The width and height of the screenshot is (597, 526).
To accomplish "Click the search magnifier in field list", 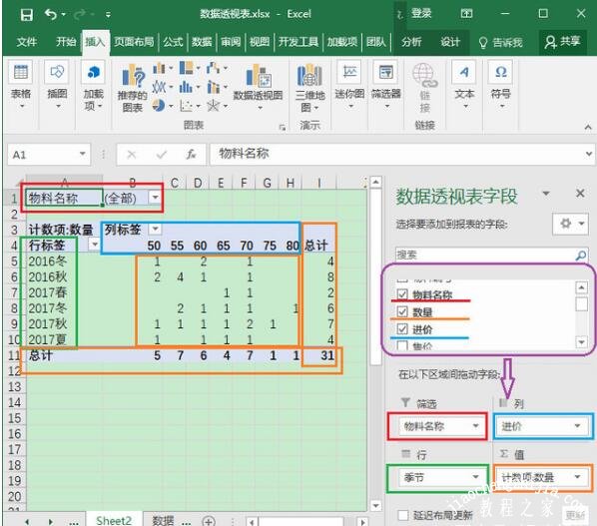I will coord(581,255).
